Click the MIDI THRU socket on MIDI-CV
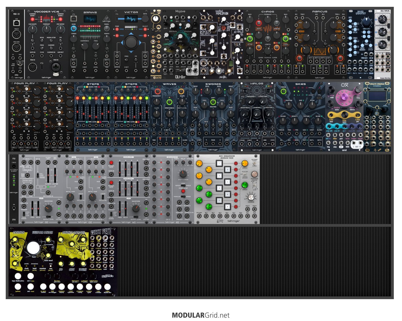Viewport: 402px width, 321px height. [x=16, y=47]
